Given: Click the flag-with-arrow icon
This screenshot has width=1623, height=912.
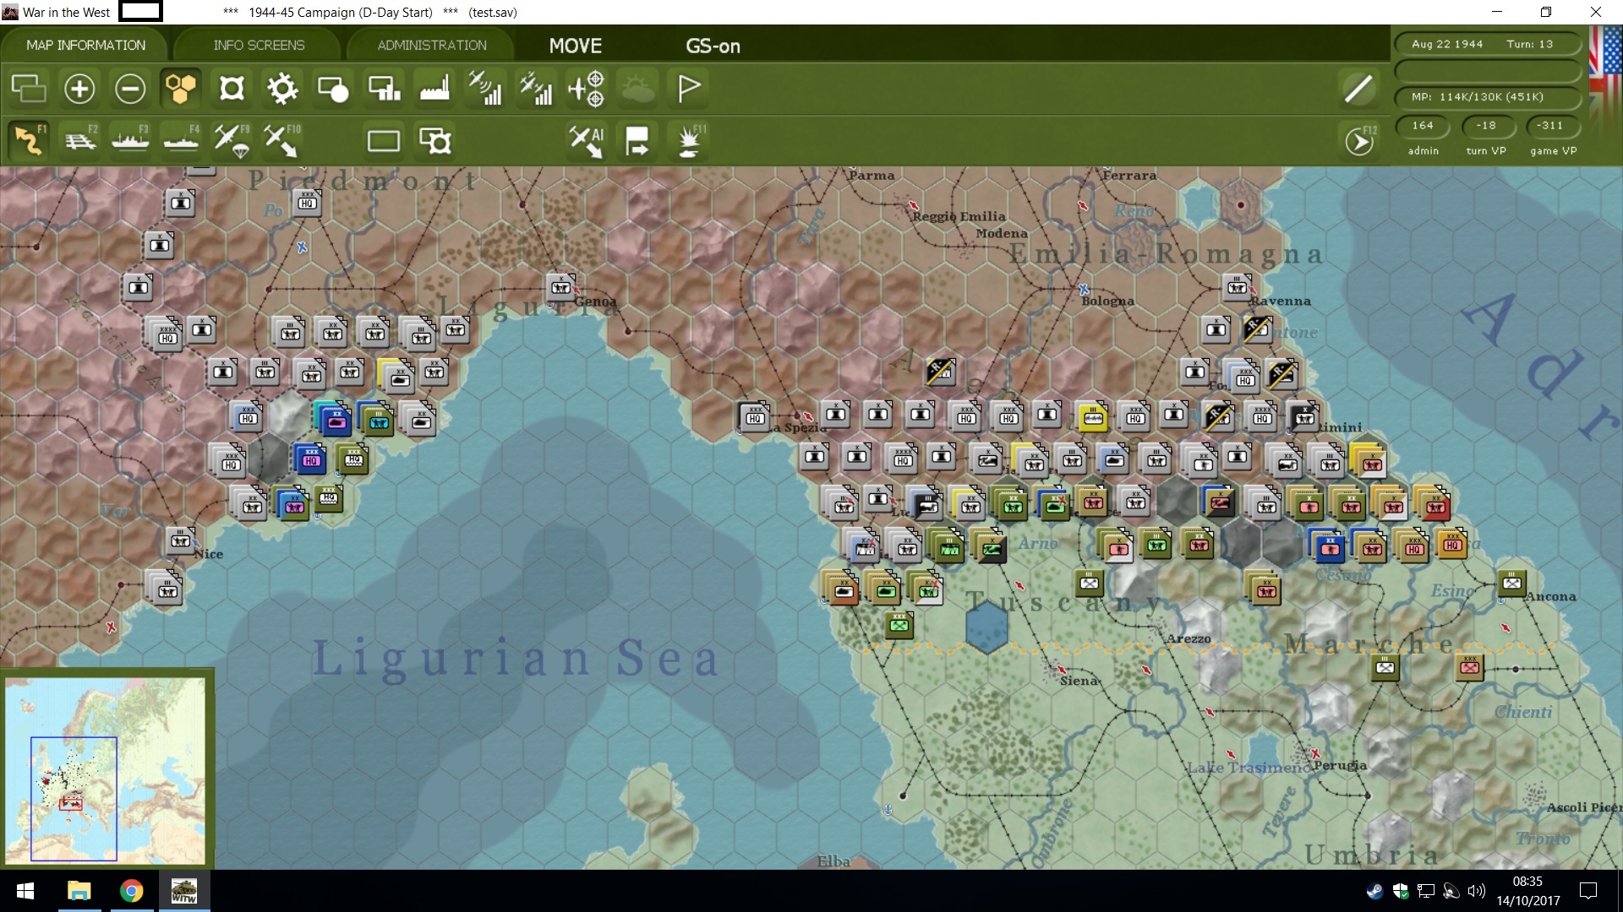Looking at the screenshot, I should pos(637,140).
